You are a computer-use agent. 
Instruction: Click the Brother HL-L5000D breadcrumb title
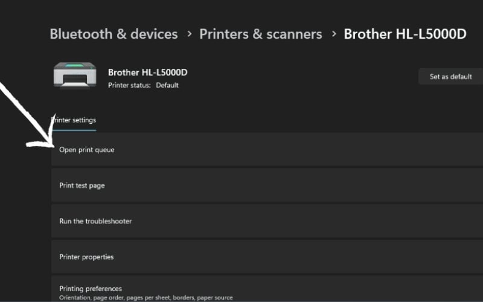point(405,34)
